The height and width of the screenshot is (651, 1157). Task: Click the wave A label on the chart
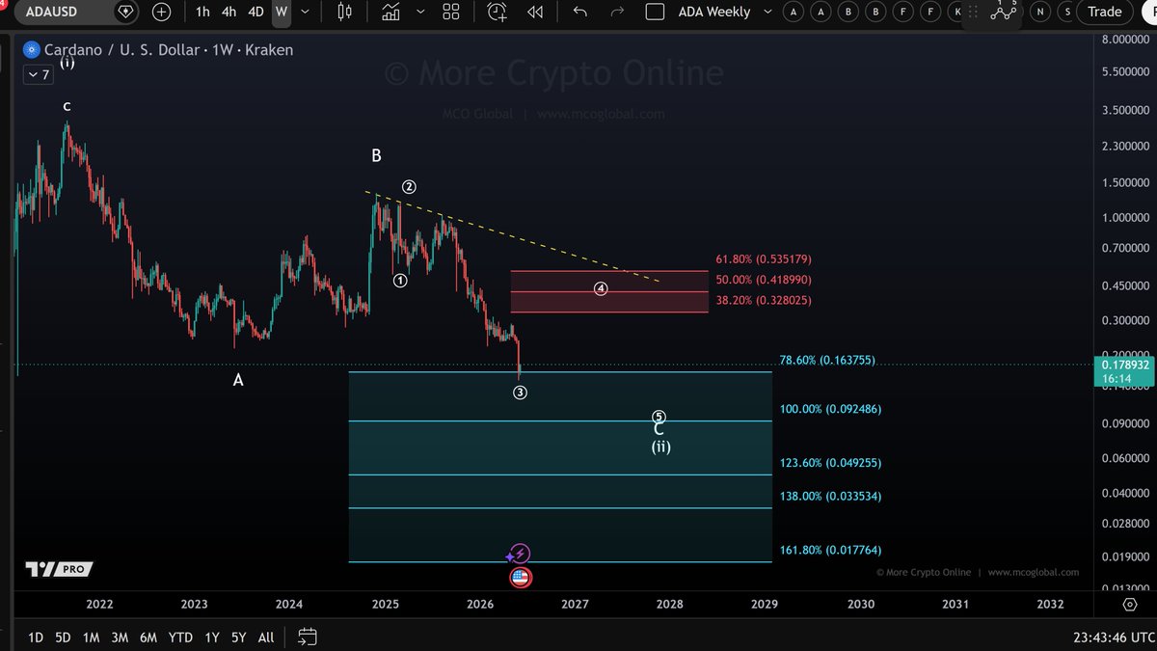[238, 381]
